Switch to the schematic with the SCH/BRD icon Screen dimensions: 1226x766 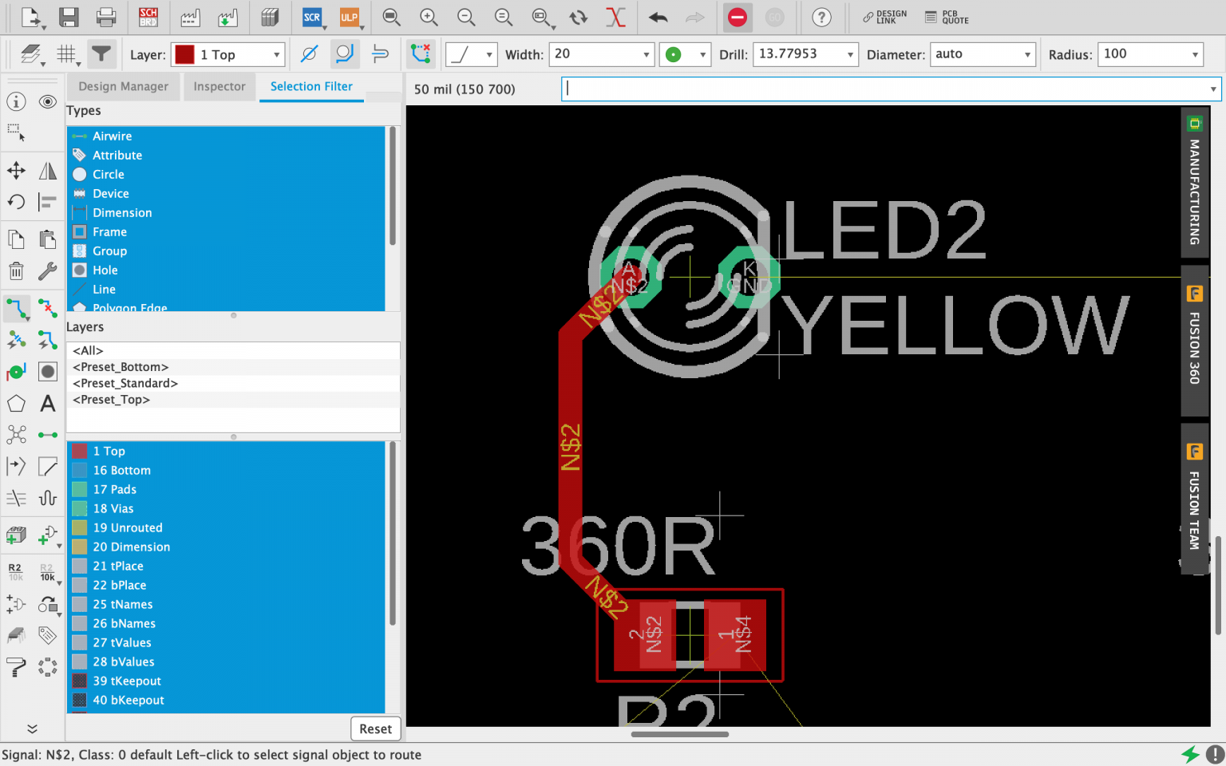click(148, 18)
